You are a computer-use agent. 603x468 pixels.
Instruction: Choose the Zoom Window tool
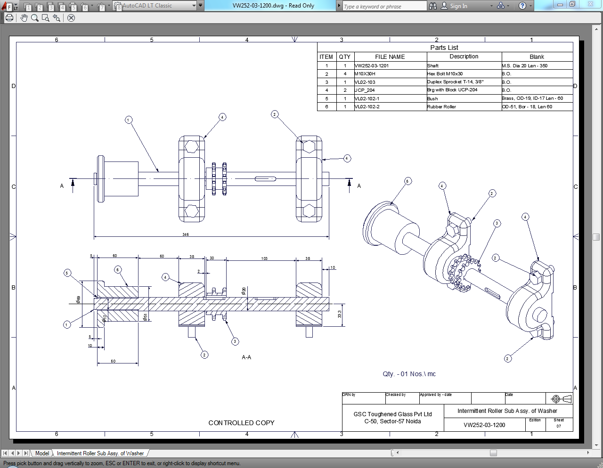click(x=46, y=18)
